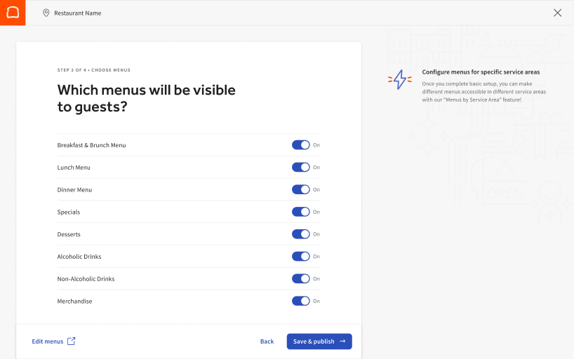Click Save & publish button
This screenshot has height=359, width=574.
pyautogui.click(x=319, y=341)
